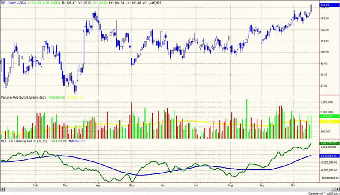The height and width of the screenshot is (195, 340).
Task: Click the scrollbar right arrow under the chart
Action: 338,189
